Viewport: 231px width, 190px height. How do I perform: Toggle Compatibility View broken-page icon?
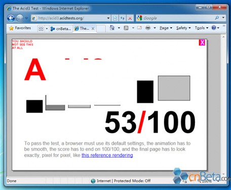[115, 18]
